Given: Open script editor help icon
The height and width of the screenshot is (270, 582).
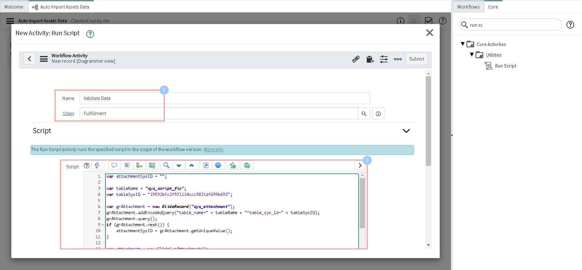Looking at the screenshot, I should point(218,165).
